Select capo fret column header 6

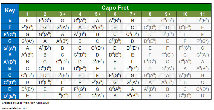(x=115, y=14)
